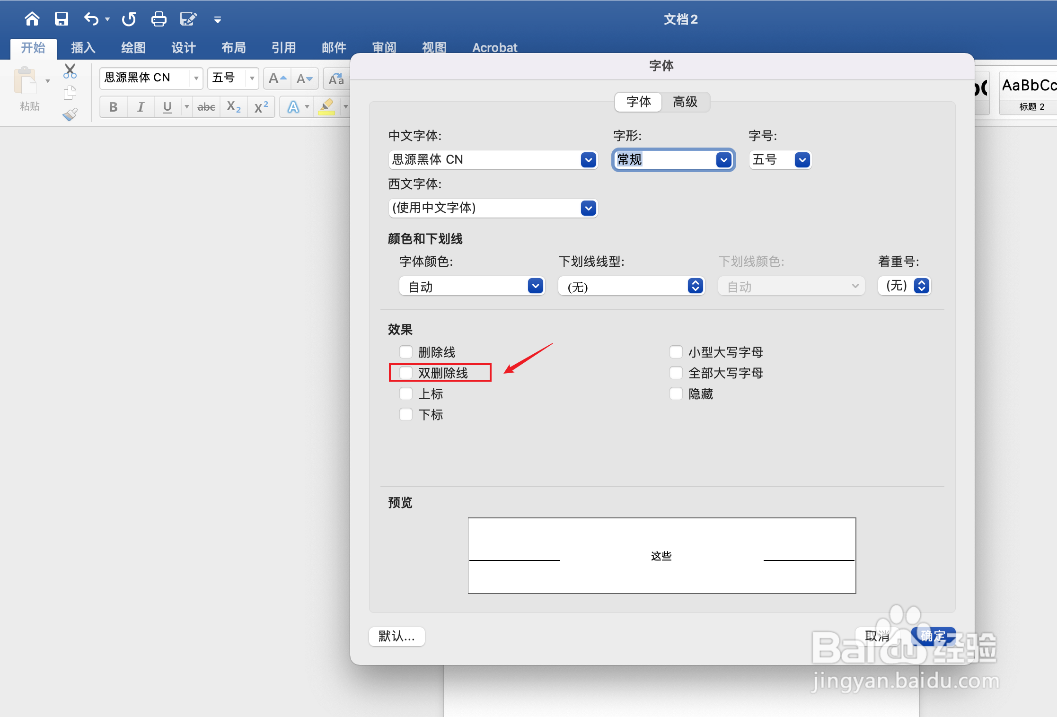Enable the 隐藏 hidden checkbox
Image resolution: width=1057 pixels, height=717 pixels.
click(676, 393)
